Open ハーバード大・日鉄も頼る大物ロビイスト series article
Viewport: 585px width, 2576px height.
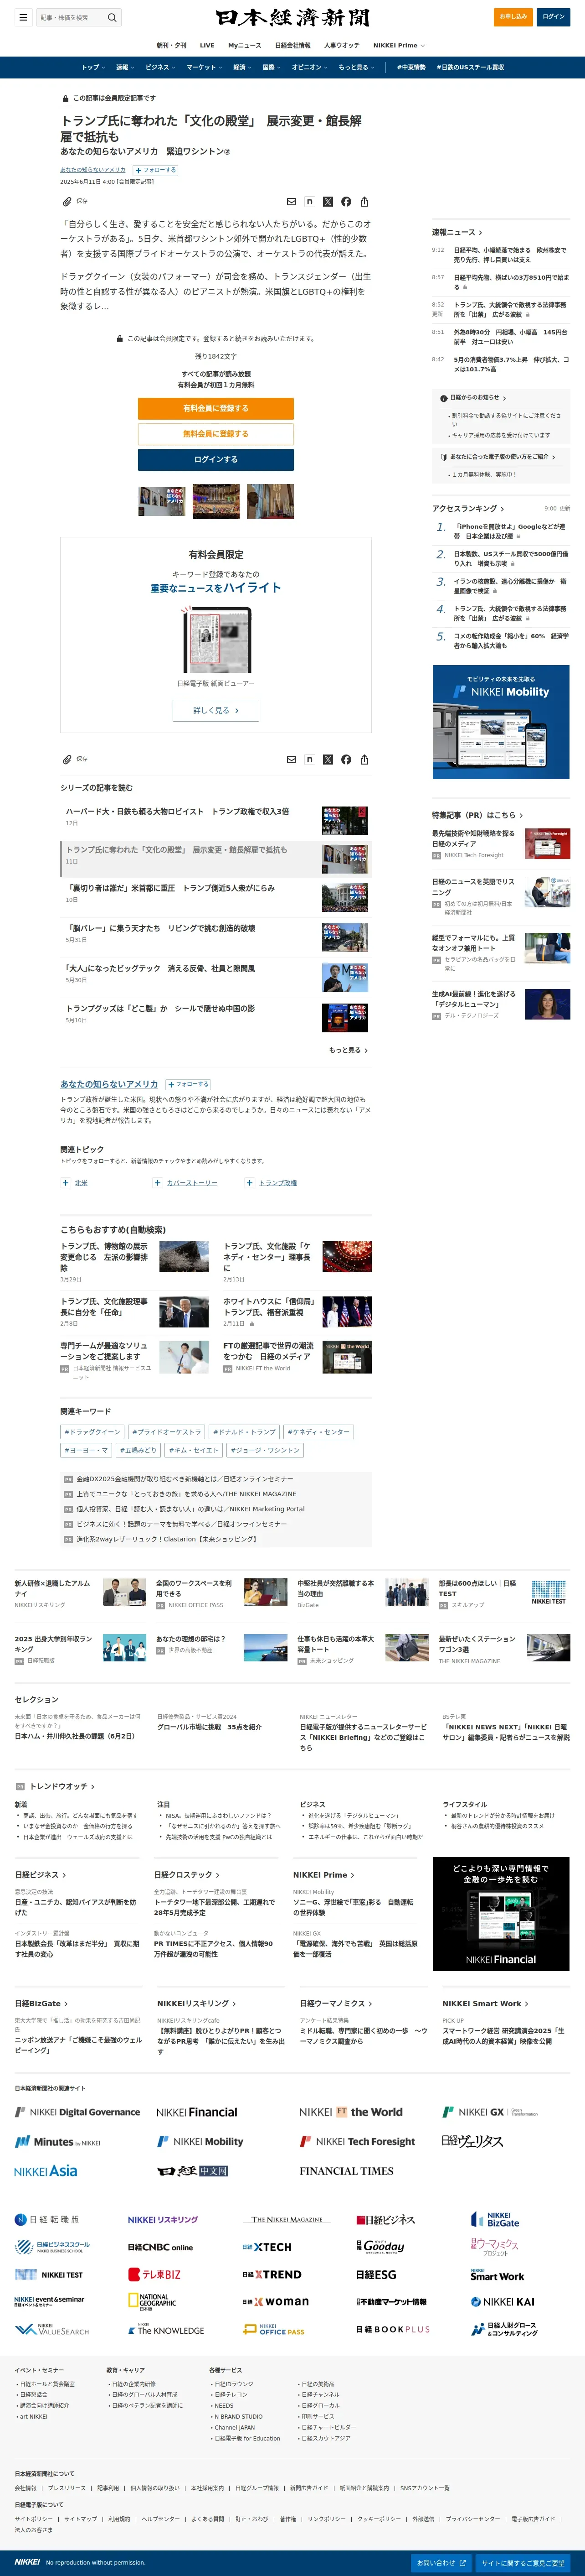tap(178, 812)
